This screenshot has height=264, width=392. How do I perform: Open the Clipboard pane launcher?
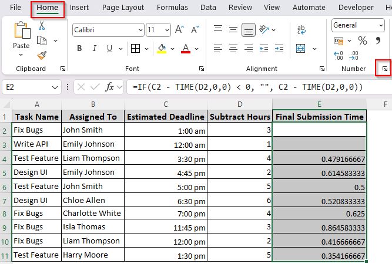pyautogui.click(x=63, y=69)
